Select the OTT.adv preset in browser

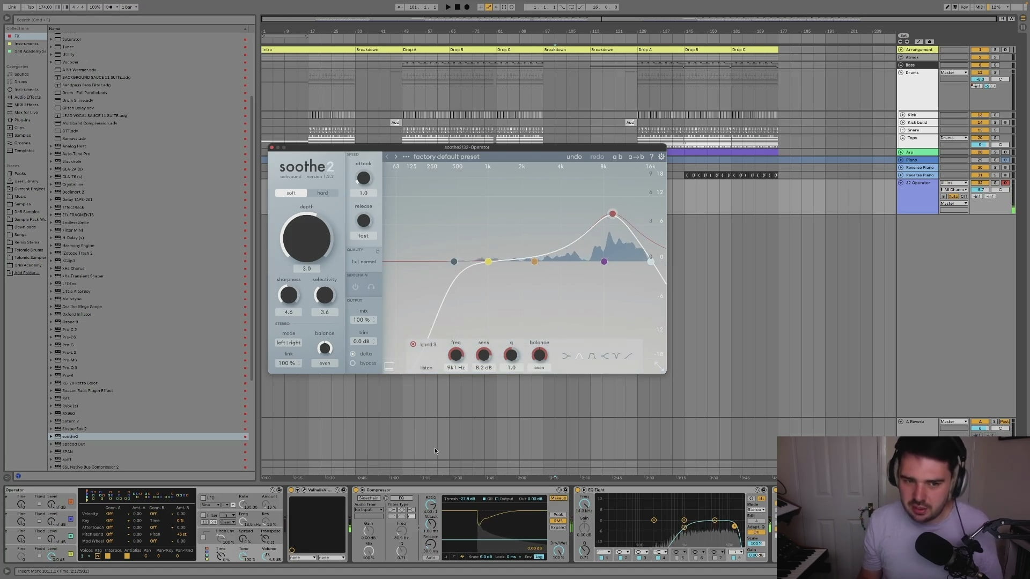tap(70, 131)
